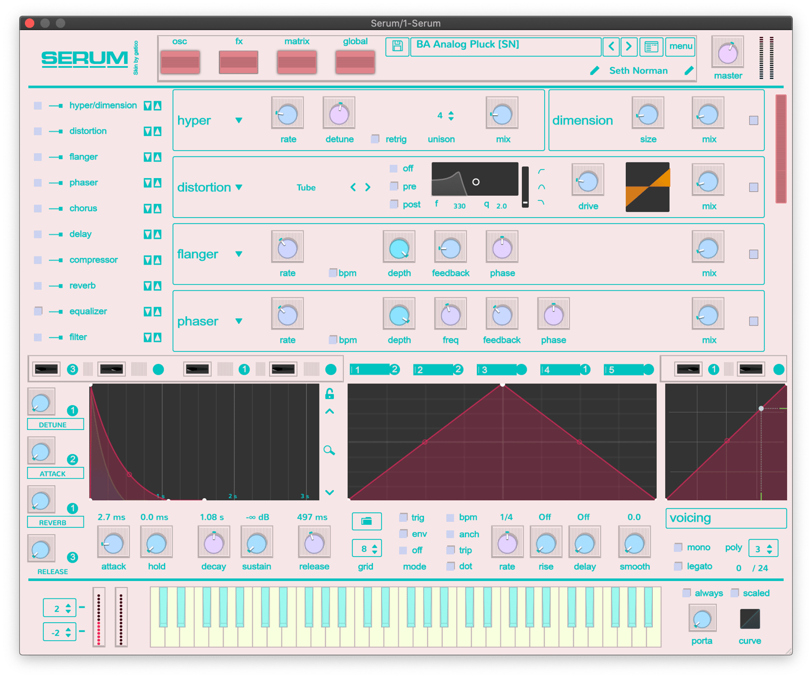Move hyper/dimension effect down in chain
Screen dimensions: 812x678
147,106
